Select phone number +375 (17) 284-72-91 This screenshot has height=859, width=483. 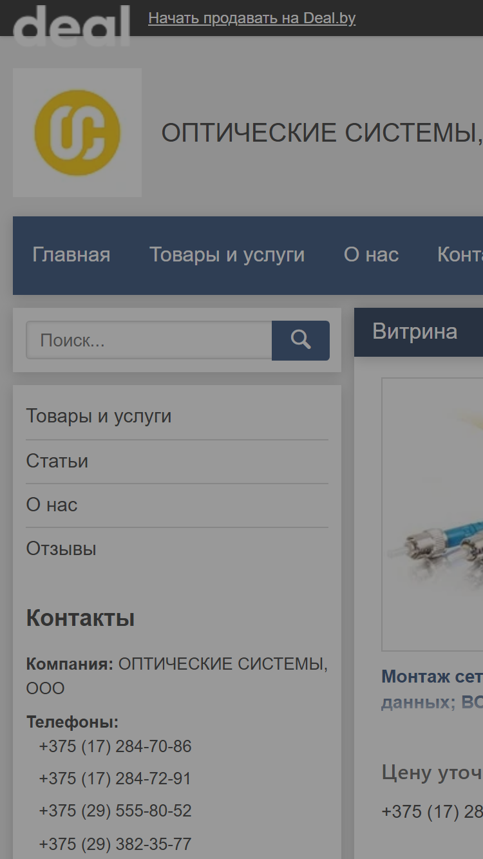pos(115,779)
